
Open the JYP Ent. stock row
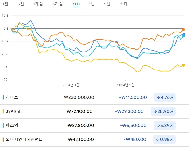[x=14, y=111]
